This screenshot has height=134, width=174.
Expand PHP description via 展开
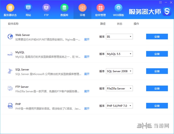point(87,109)
